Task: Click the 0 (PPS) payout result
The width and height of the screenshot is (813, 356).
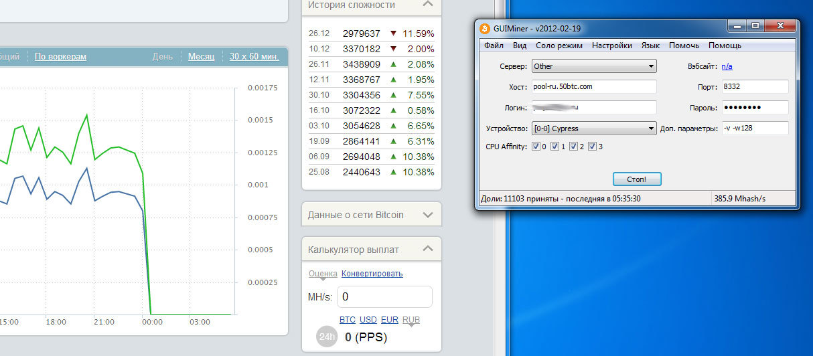Action: coord(366,337)
